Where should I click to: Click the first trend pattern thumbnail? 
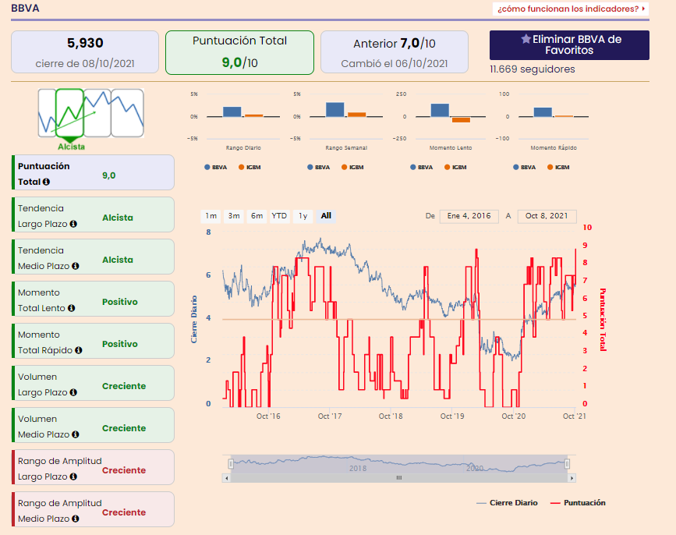click(47, 113)
